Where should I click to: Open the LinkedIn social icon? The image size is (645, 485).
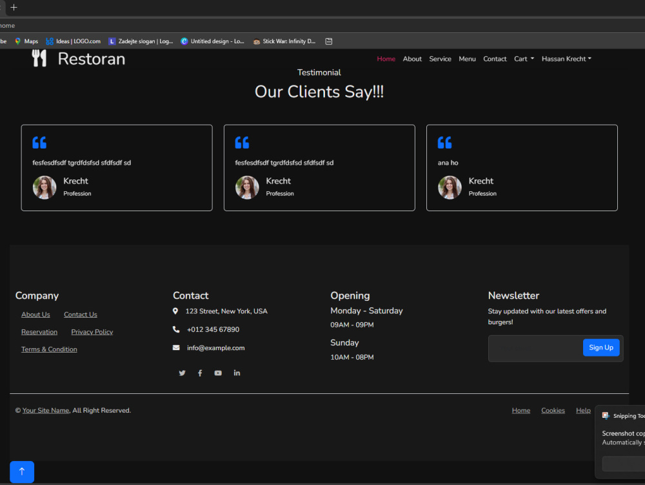pyautogui.click(x=237, y=373)
